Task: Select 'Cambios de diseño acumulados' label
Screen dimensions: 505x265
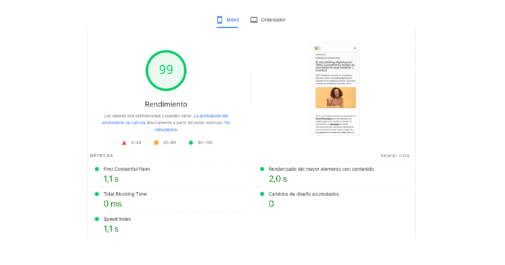Action: coord(304,194)
